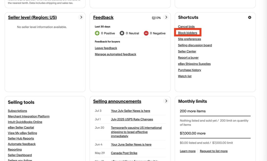Open Manage automated feedback
This screenshot has height=161, width=267.
tap(116, 54)
